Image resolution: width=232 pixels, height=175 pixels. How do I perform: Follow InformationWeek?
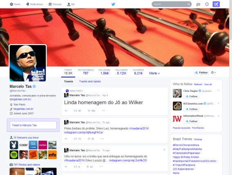(x=192, y=121)
